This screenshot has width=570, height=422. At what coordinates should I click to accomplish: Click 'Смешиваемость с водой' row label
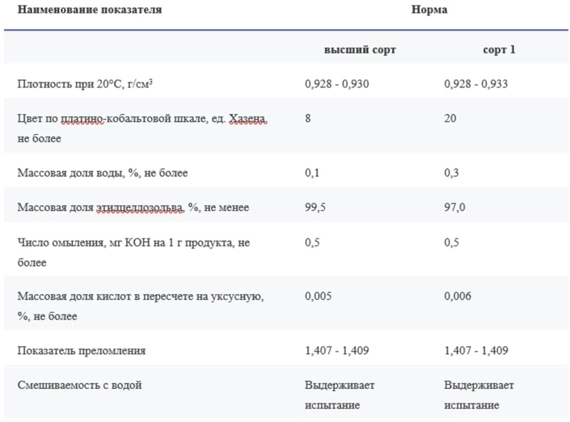click(x=79, y=385)
